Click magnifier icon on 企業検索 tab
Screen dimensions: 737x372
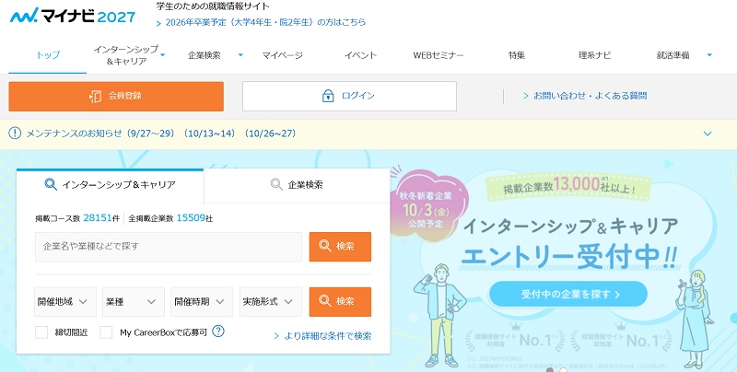coord(276,184)
